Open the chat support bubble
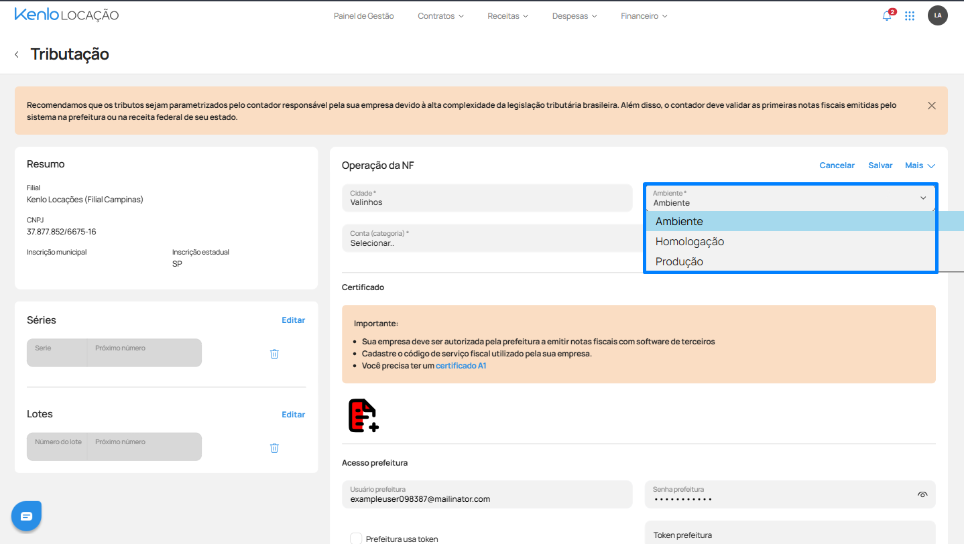Screen dimensions: 964x544 point(26,516)
